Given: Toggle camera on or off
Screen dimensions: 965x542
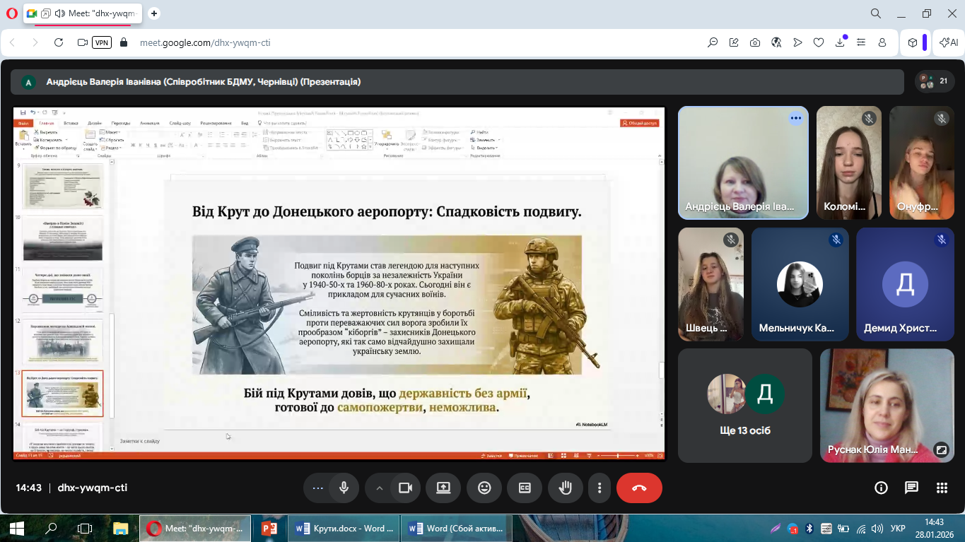Looking at the screenshot, I should [x=405, y=488].
